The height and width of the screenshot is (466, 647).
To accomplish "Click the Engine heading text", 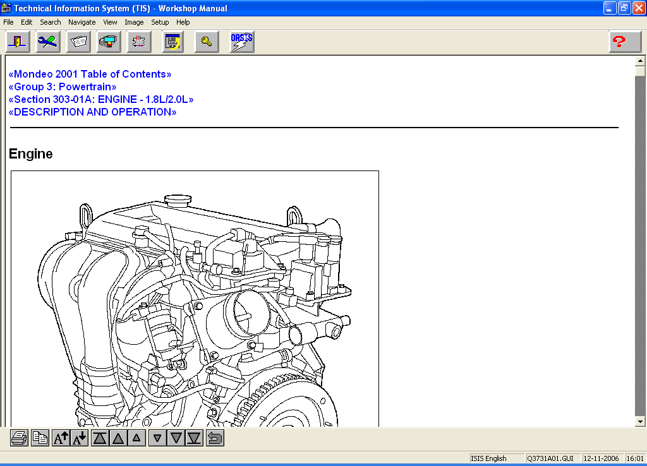I will (x=30, y=154).
